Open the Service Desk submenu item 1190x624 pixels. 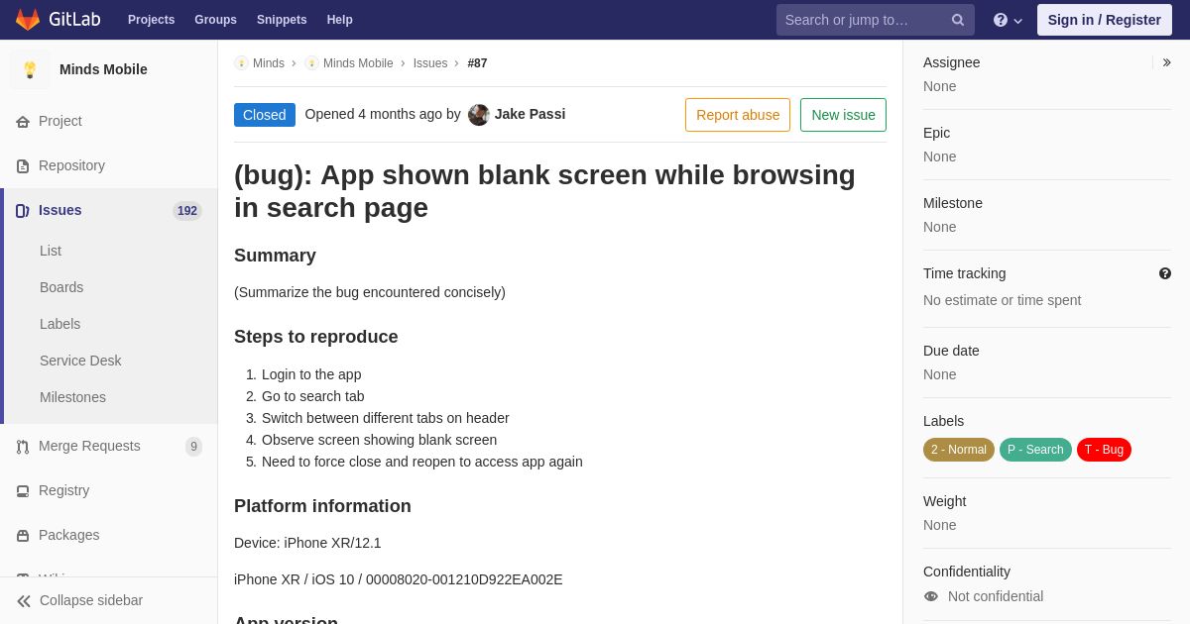pyautogui.click(x=80, y=361)
